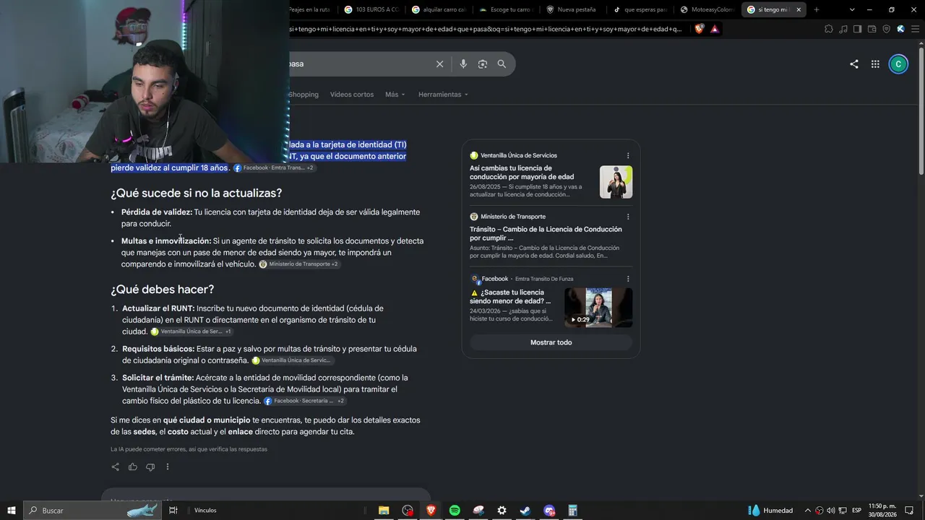Open options for Ventanilla Única de Servicios source
Screen dimensions: 925x520
point(628,155)
